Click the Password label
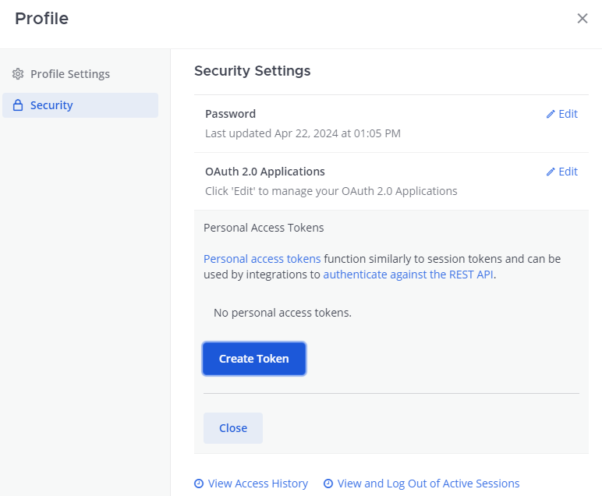 pos(230,114)
